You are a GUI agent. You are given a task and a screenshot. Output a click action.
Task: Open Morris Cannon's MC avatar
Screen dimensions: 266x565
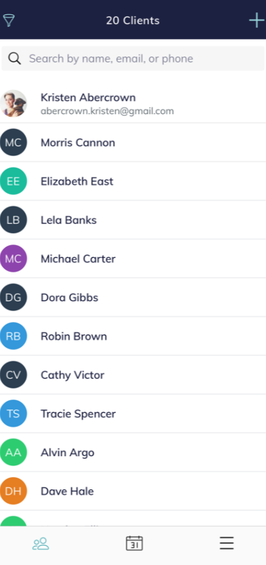click(13, 142)
